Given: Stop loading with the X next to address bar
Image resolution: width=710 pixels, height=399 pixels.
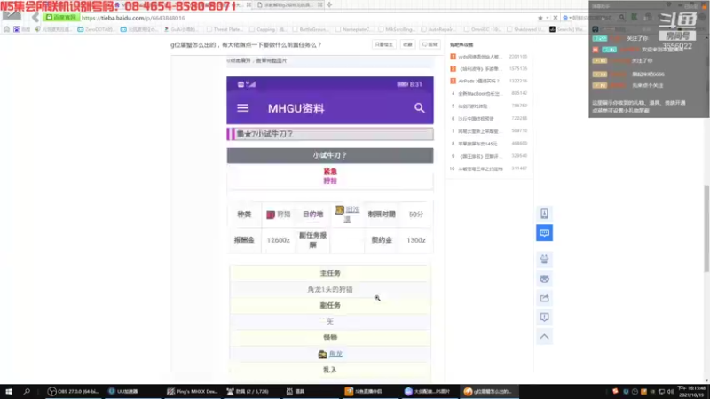Looking at the screenshot, I should [x=556, y=18].
